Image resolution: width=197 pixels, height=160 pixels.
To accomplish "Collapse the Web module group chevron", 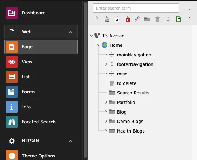I will click(x=71, y=32).
